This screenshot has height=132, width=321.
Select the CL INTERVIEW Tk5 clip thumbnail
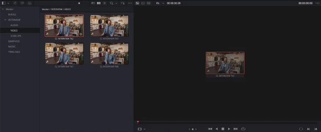pyautogui.click(x=109, y=26)
